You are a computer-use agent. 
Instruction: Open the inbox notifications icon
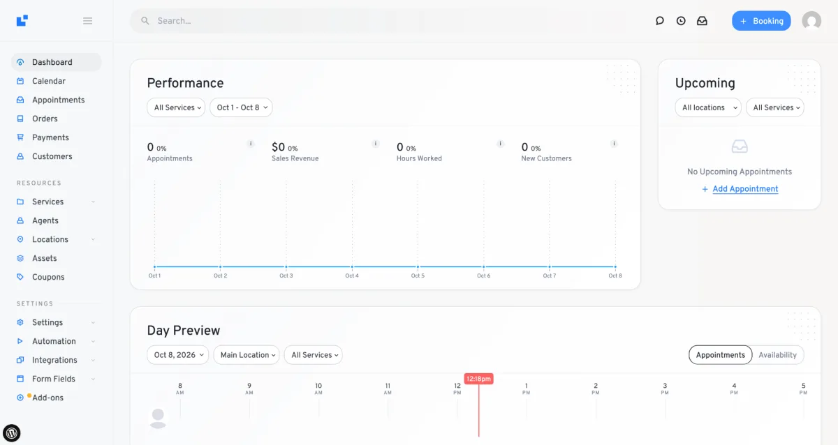(x=702, y=21)
